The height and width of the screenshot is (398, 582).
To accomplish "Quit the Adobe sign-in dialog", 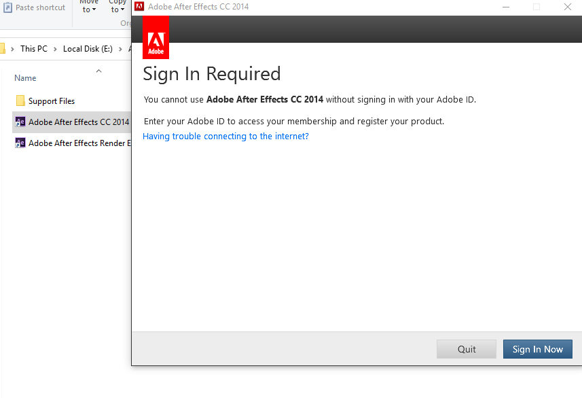I will click(467, 349).
